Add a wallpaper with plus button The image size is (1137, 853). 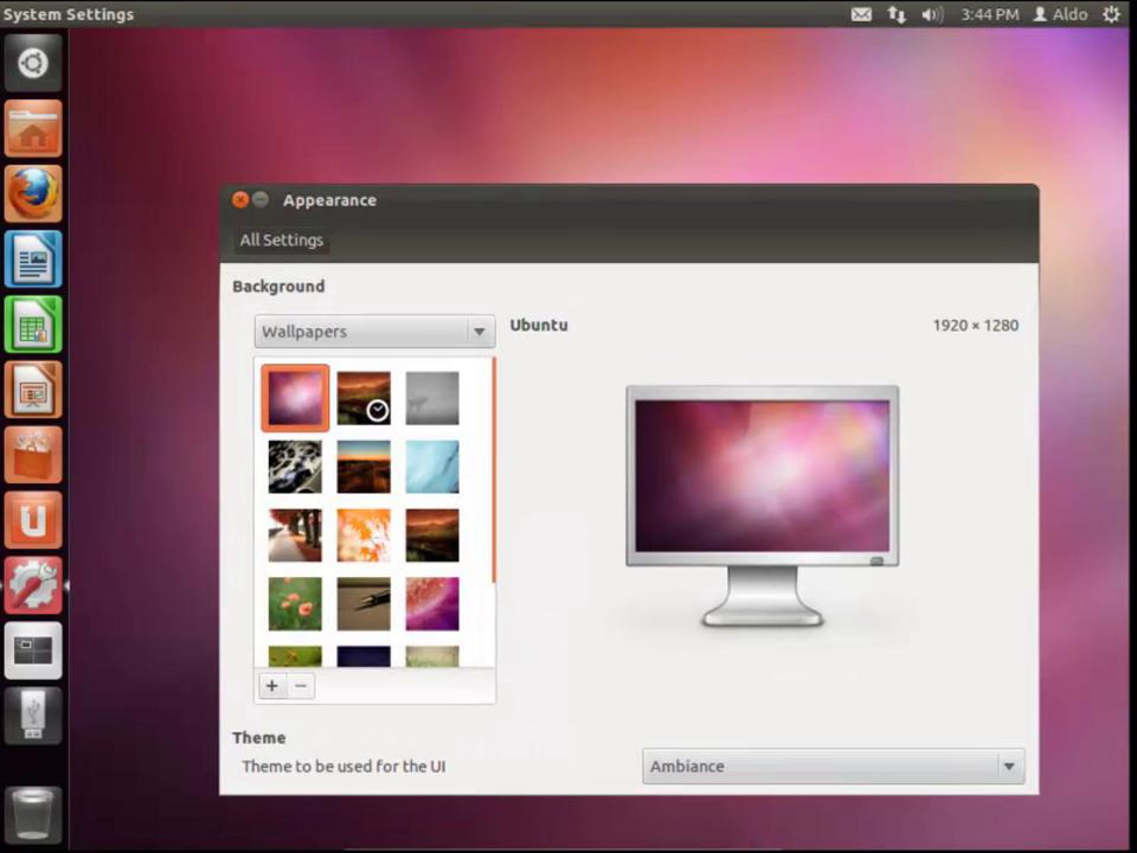272,685
